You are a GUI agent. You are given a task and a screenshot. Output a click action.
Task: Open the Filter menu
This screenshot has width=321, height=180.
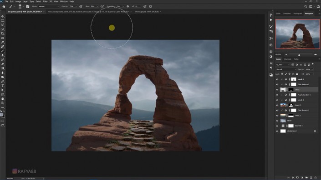pyautogui.click(x=45, y=1)
